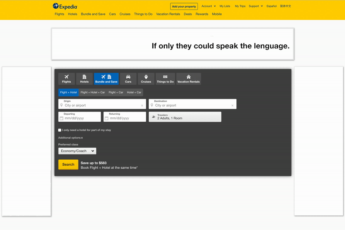This screenshot has width=345, height=230.
Task: Open Cars in the top navigation
Action: tap(113, 14)
